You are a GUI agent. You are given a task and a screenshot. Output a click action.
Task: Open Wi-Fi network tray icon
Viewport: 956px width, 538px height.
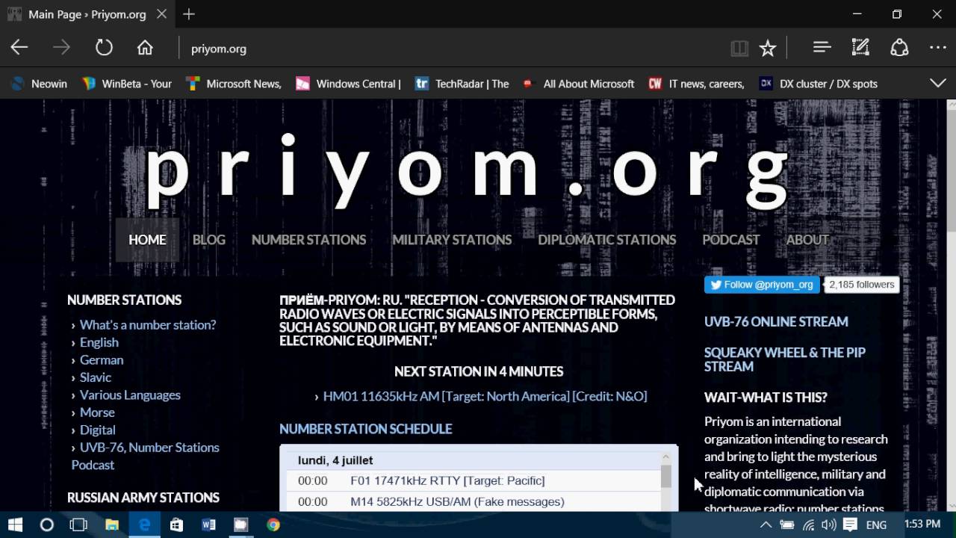808,525
